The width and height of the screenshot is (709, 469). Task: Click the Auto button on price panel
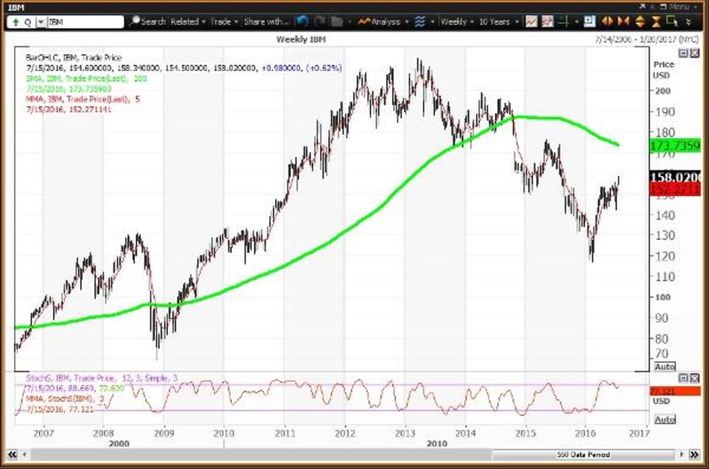point(665,366)
